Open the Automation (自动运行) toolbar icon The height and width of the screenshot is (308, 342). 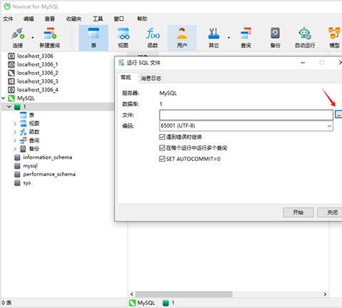[x=305, y=34]
